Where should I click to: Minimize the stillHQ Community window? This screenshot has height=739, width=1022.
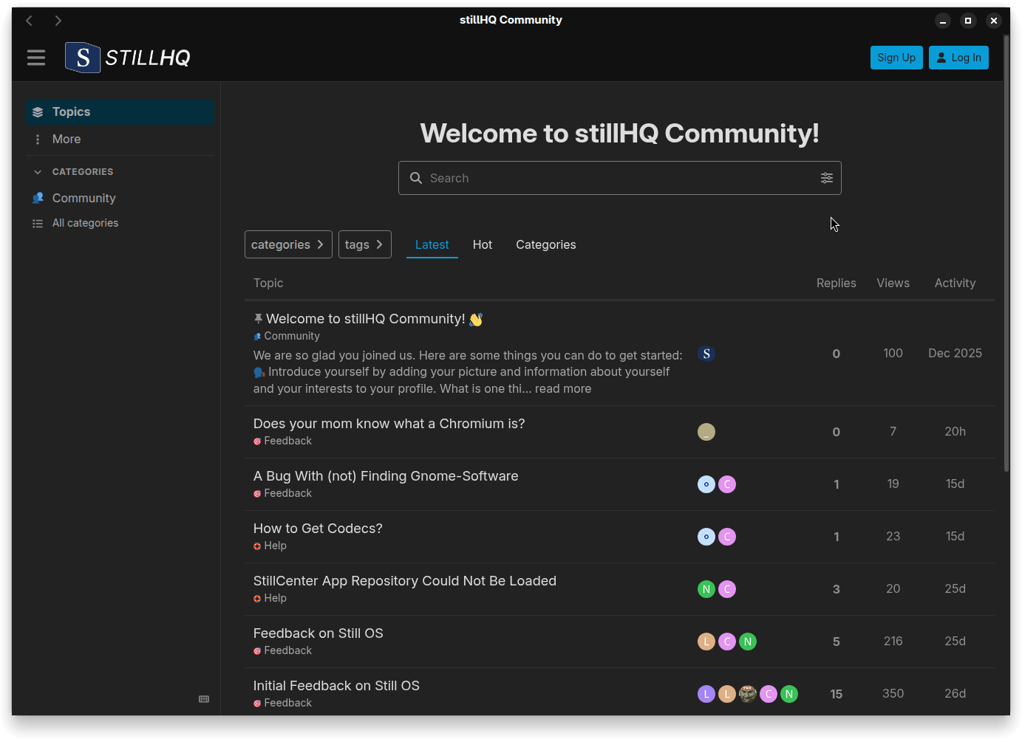(943, 21)
